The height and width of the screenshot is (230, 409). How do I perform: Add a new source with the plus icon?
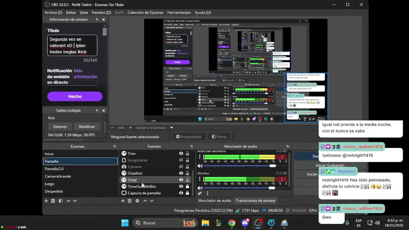[123, 201]
